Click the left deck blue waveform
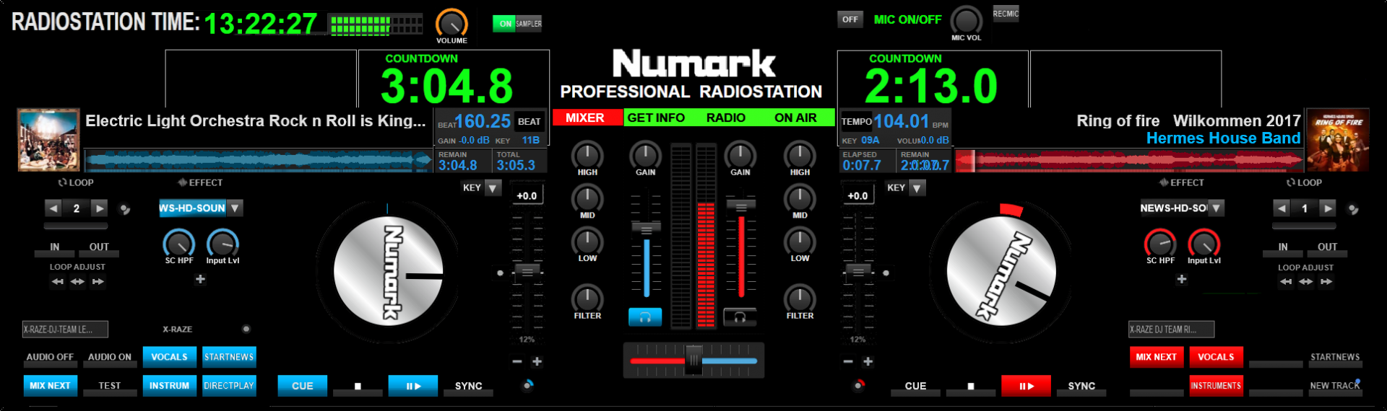 pyautogui.click(x=258, y=160)
